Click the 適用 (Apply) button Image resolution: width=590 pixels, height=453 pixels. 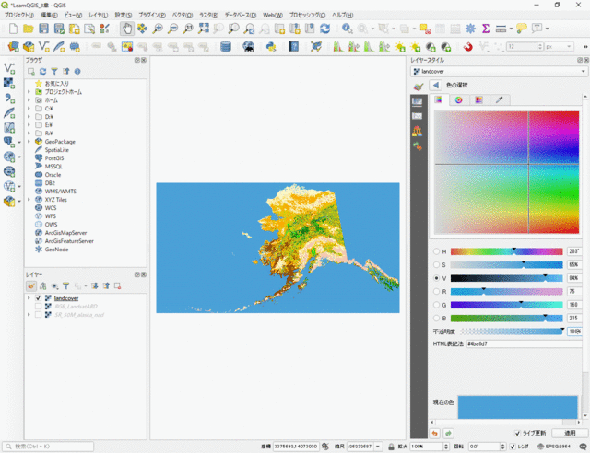click(569, 433)
